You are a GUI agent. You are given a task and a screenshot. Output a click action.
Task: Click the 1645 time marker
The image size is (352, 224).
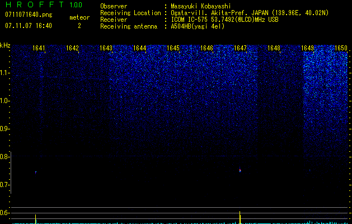173,48
